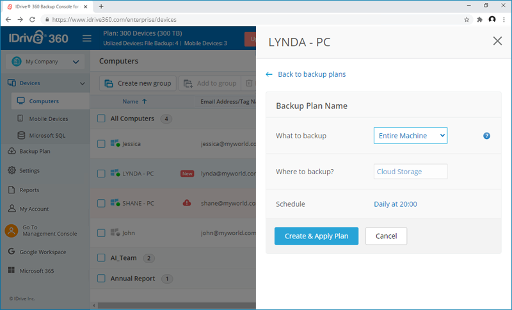Click the Management Console user avatar icon
This screenshot has width=512, height=310.
tap(12, 231)
